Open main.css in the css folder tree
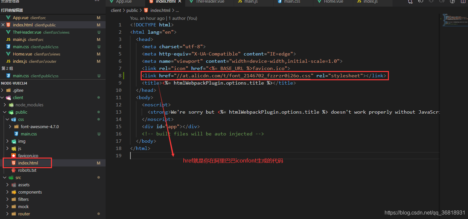468x219 pixels. coord(53,134)
